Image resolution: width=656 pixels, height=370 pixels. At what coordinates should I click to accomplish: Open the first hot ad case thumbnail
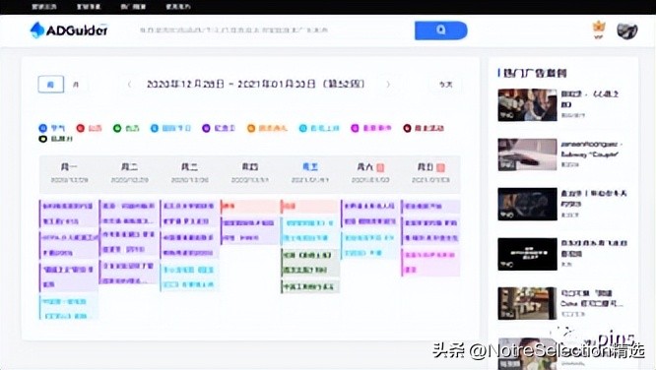tap(527, 105)
